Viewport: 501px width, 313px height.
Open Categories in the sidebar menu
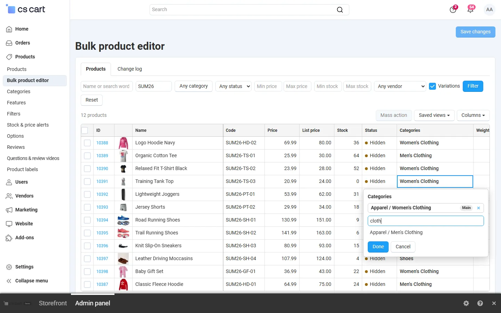19,91
